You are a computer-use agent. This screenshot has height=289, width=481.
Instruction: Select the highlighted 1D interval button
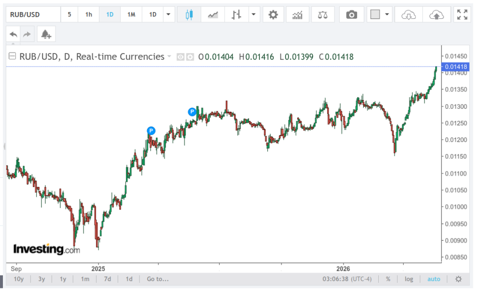(x=110, y=14)
